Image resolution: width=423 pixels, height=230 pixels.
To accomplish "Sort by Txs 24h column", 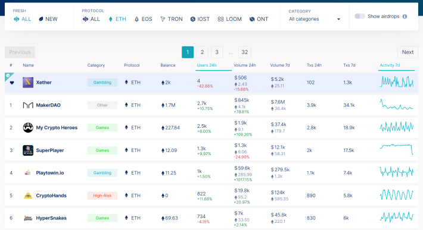I will (314, 65).
